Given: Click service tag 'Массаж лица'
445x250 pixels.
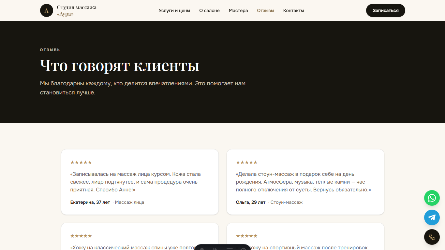Looking at the screenshot, I should (x=129, y=202).
